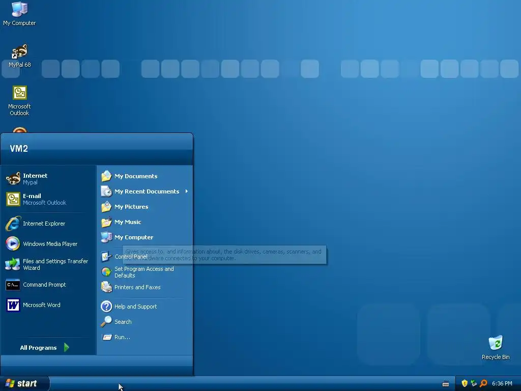
Task: Select Microsoft Outlook desktop icon
Action: pos(19,100)
